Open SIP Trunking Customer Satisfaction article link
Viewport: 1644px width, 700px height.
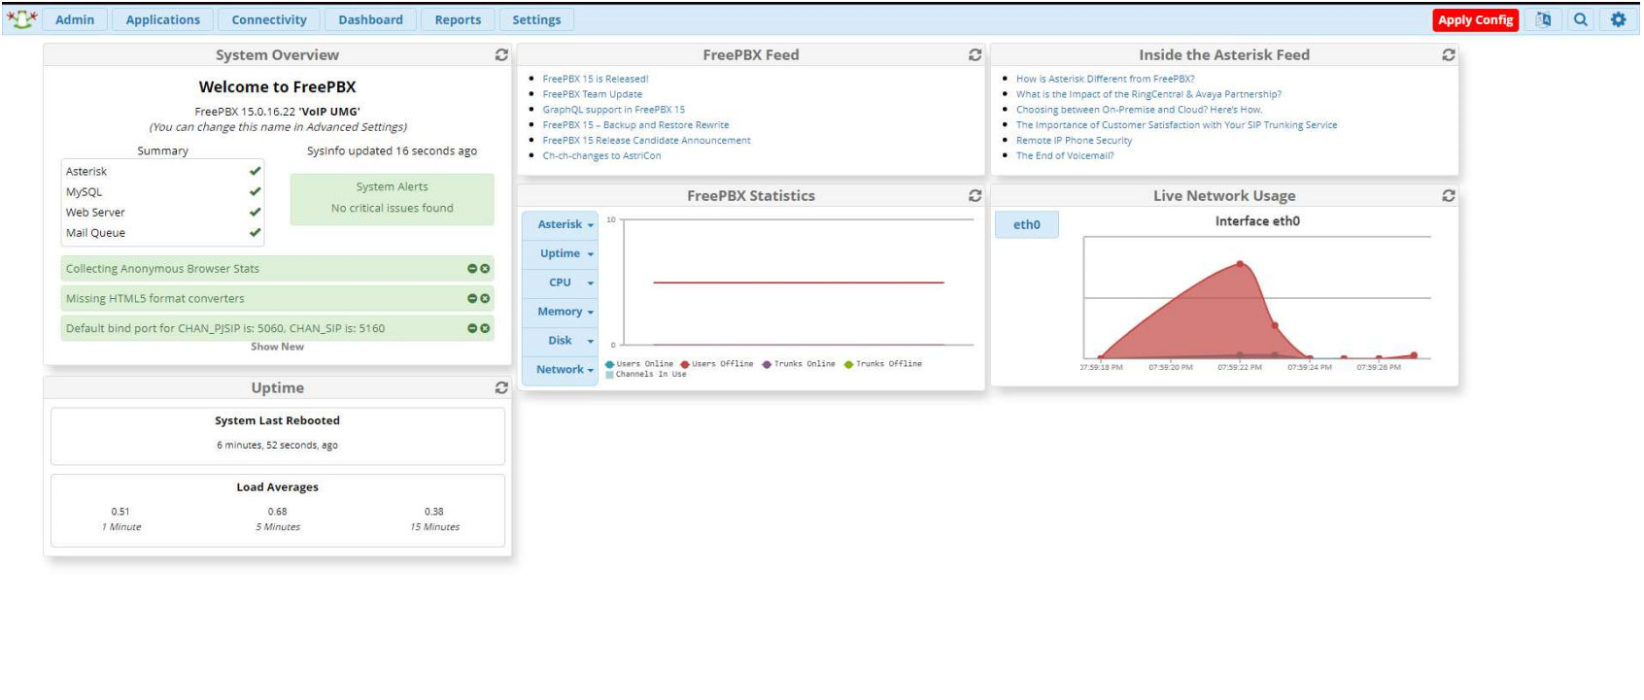pos(1177,125)
